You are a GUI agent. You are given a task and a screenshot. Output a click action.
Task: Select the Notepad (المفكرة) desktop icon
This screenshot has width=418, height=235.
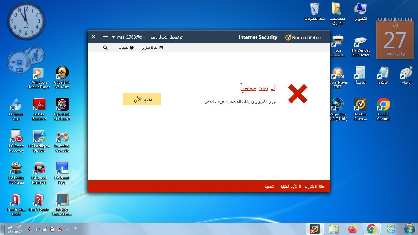(x=383, y=76)
